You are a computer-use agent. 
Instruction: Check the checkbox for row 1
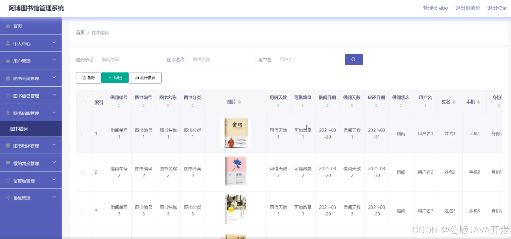click(83, 134)
